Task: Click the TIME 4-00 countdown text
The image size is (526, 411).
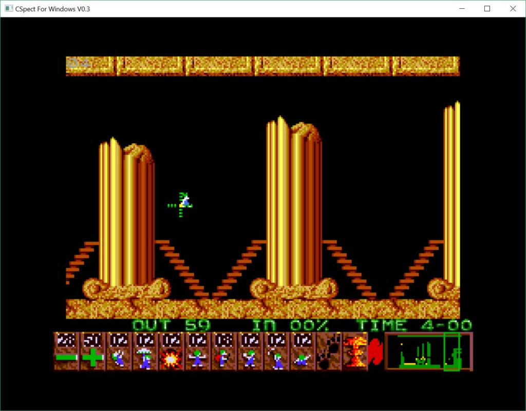Action: click(415, 325)
